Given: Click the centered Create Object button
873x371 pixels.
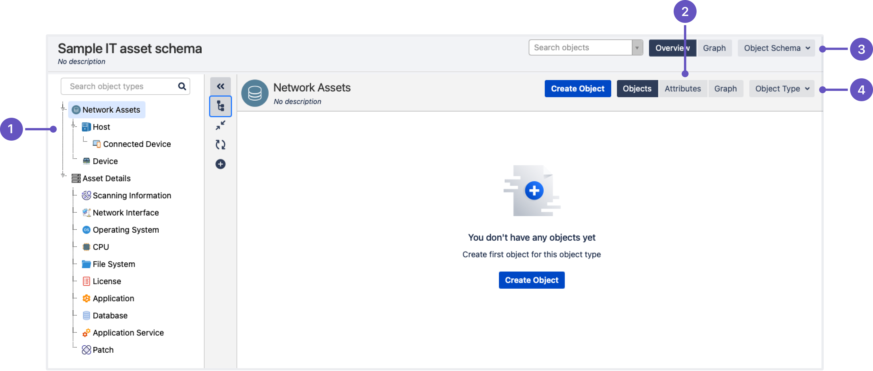Looking at the screenshot, I should click(531, 280).
